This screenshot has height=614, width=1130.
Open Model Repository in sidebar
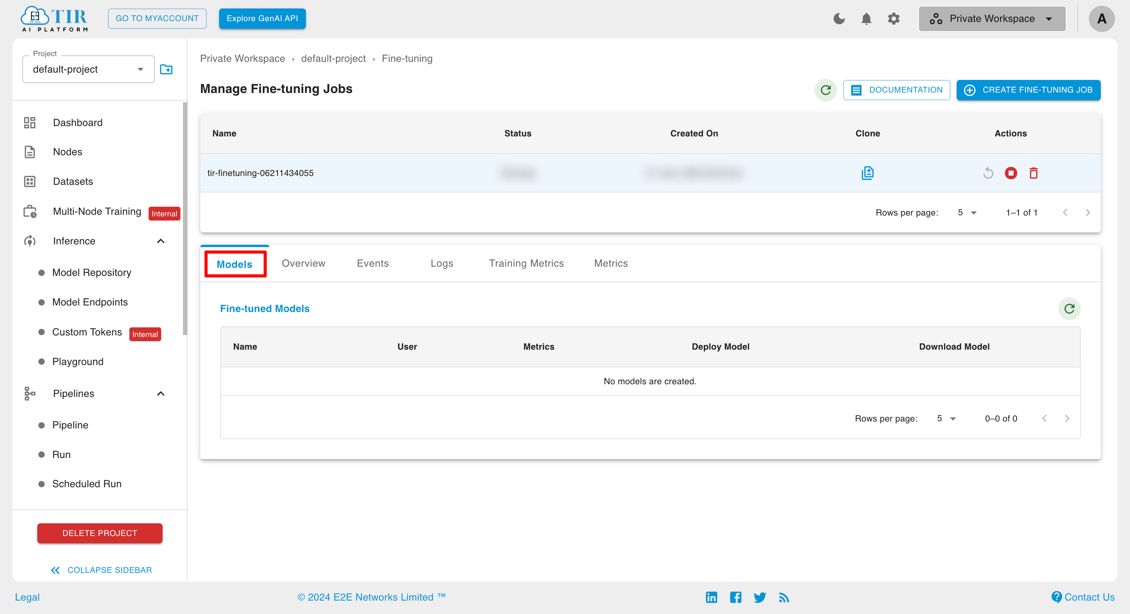coord(92,272)
